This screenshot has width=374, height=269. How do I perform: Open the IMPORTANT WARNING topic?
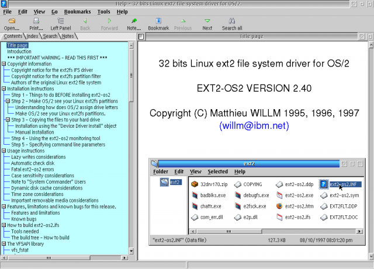(57, 58)
